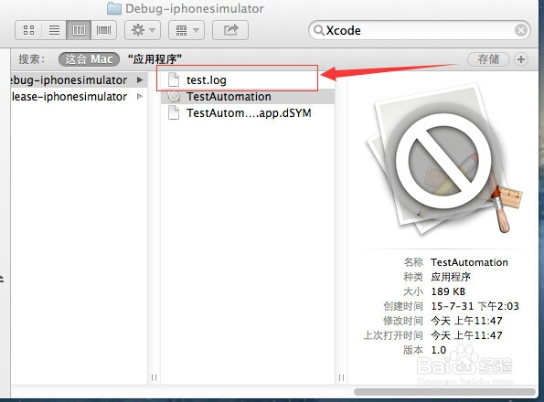
Task: Click the kind value 应用程序 in preview
Action: 451,277
